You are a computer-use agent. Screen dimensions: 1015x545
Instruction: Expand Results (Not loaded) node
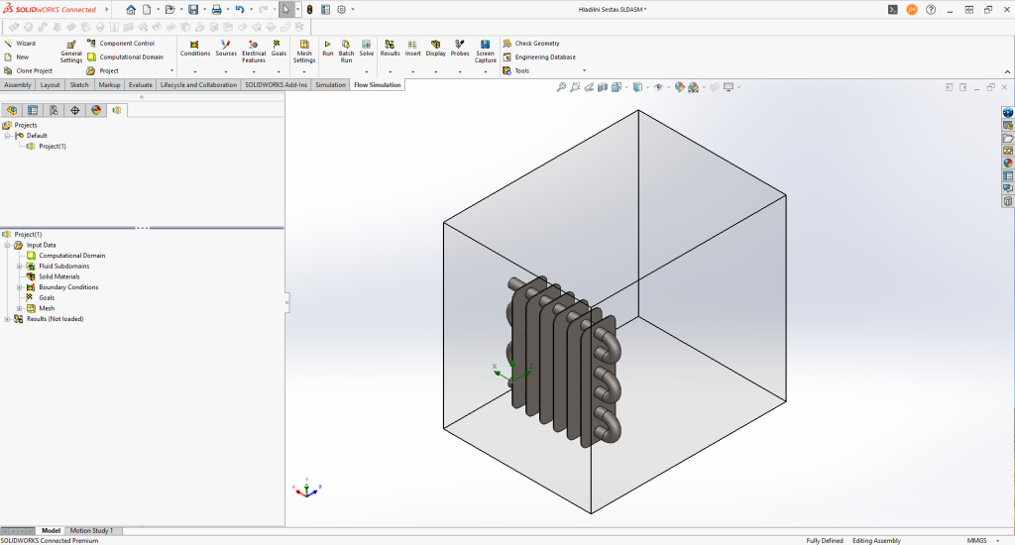coord(7,319)
